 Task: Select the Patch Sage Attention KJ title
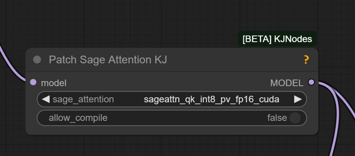point(108,59)
